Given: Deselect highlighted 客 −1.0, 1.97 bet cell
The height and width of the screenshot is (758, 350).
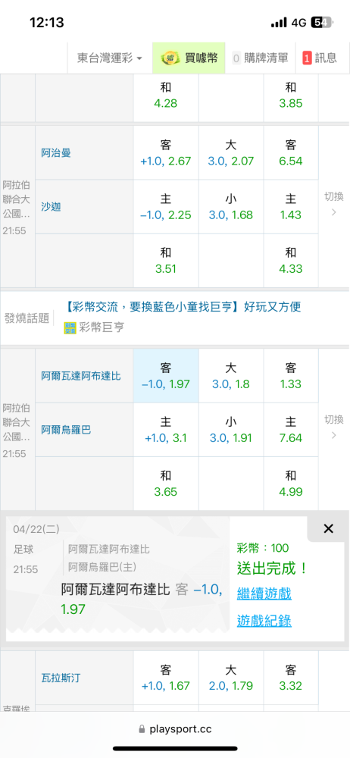Looking at the screenshot, I should (x=166, y=376).
